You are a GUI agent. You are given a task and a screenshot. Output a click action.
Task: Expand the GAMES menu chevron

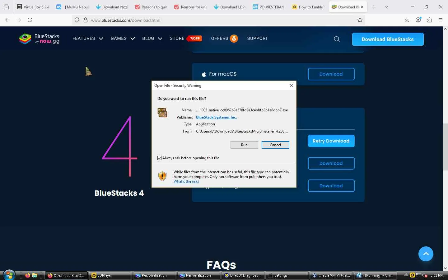133,39
